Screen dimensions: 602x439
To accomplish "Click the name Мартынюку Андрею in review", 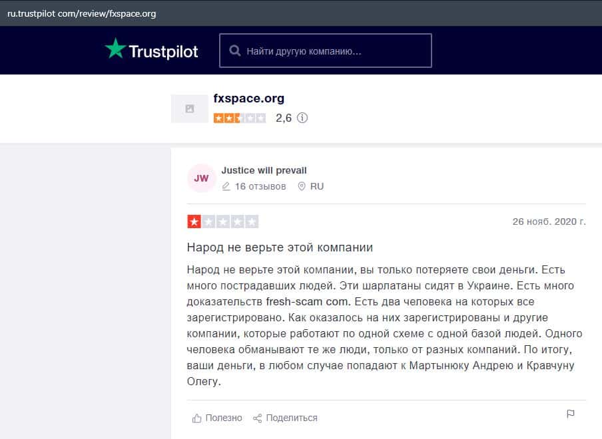I will pyautogui.click(x=461, y=365).
